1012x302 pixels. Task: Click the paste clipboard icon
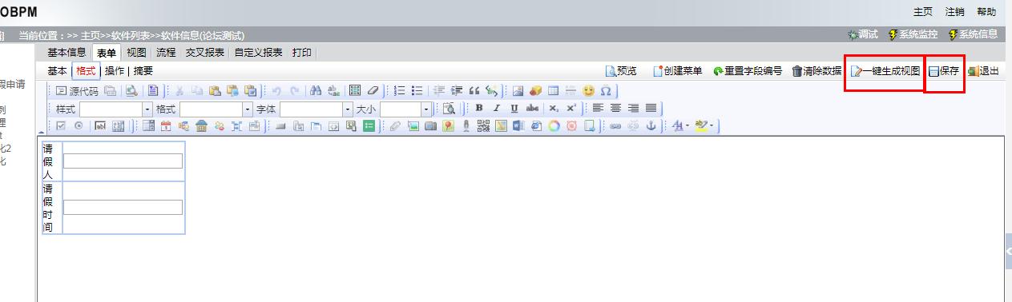pyautogui.click(x=215, y=91)
